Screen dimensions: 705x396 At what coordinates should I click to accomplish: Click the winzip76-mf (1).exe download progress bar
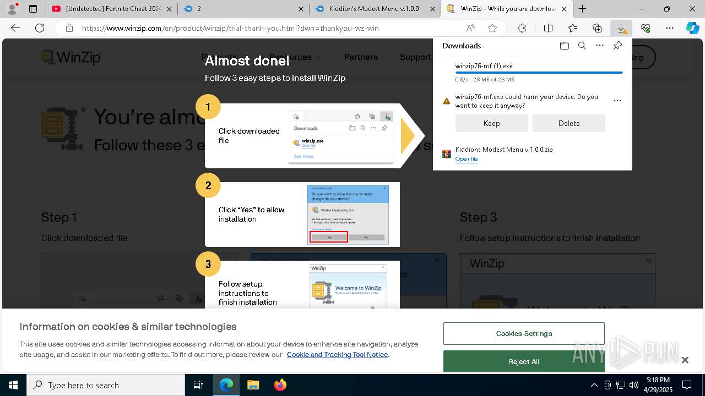(x=539, y=73)
